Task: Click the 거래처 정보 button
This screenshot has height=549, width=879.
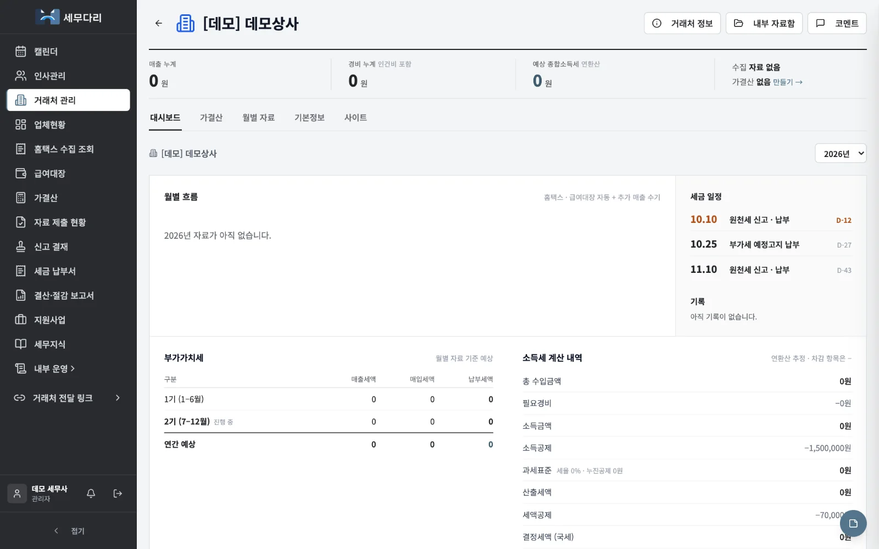Action: coord(682,23)
